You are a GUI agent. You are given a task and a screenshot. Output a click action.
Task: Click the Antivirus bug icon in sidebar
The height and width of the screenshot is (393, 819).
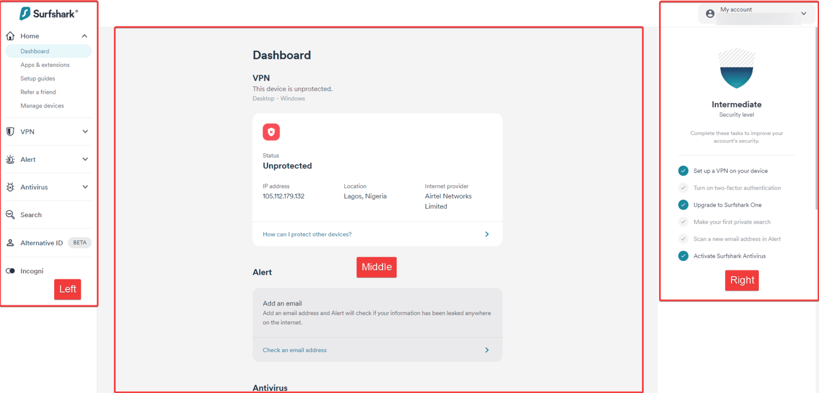[10, 187]
